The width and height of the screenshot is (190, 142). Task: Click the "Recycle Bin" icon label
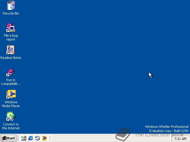[x=11, y=13]
